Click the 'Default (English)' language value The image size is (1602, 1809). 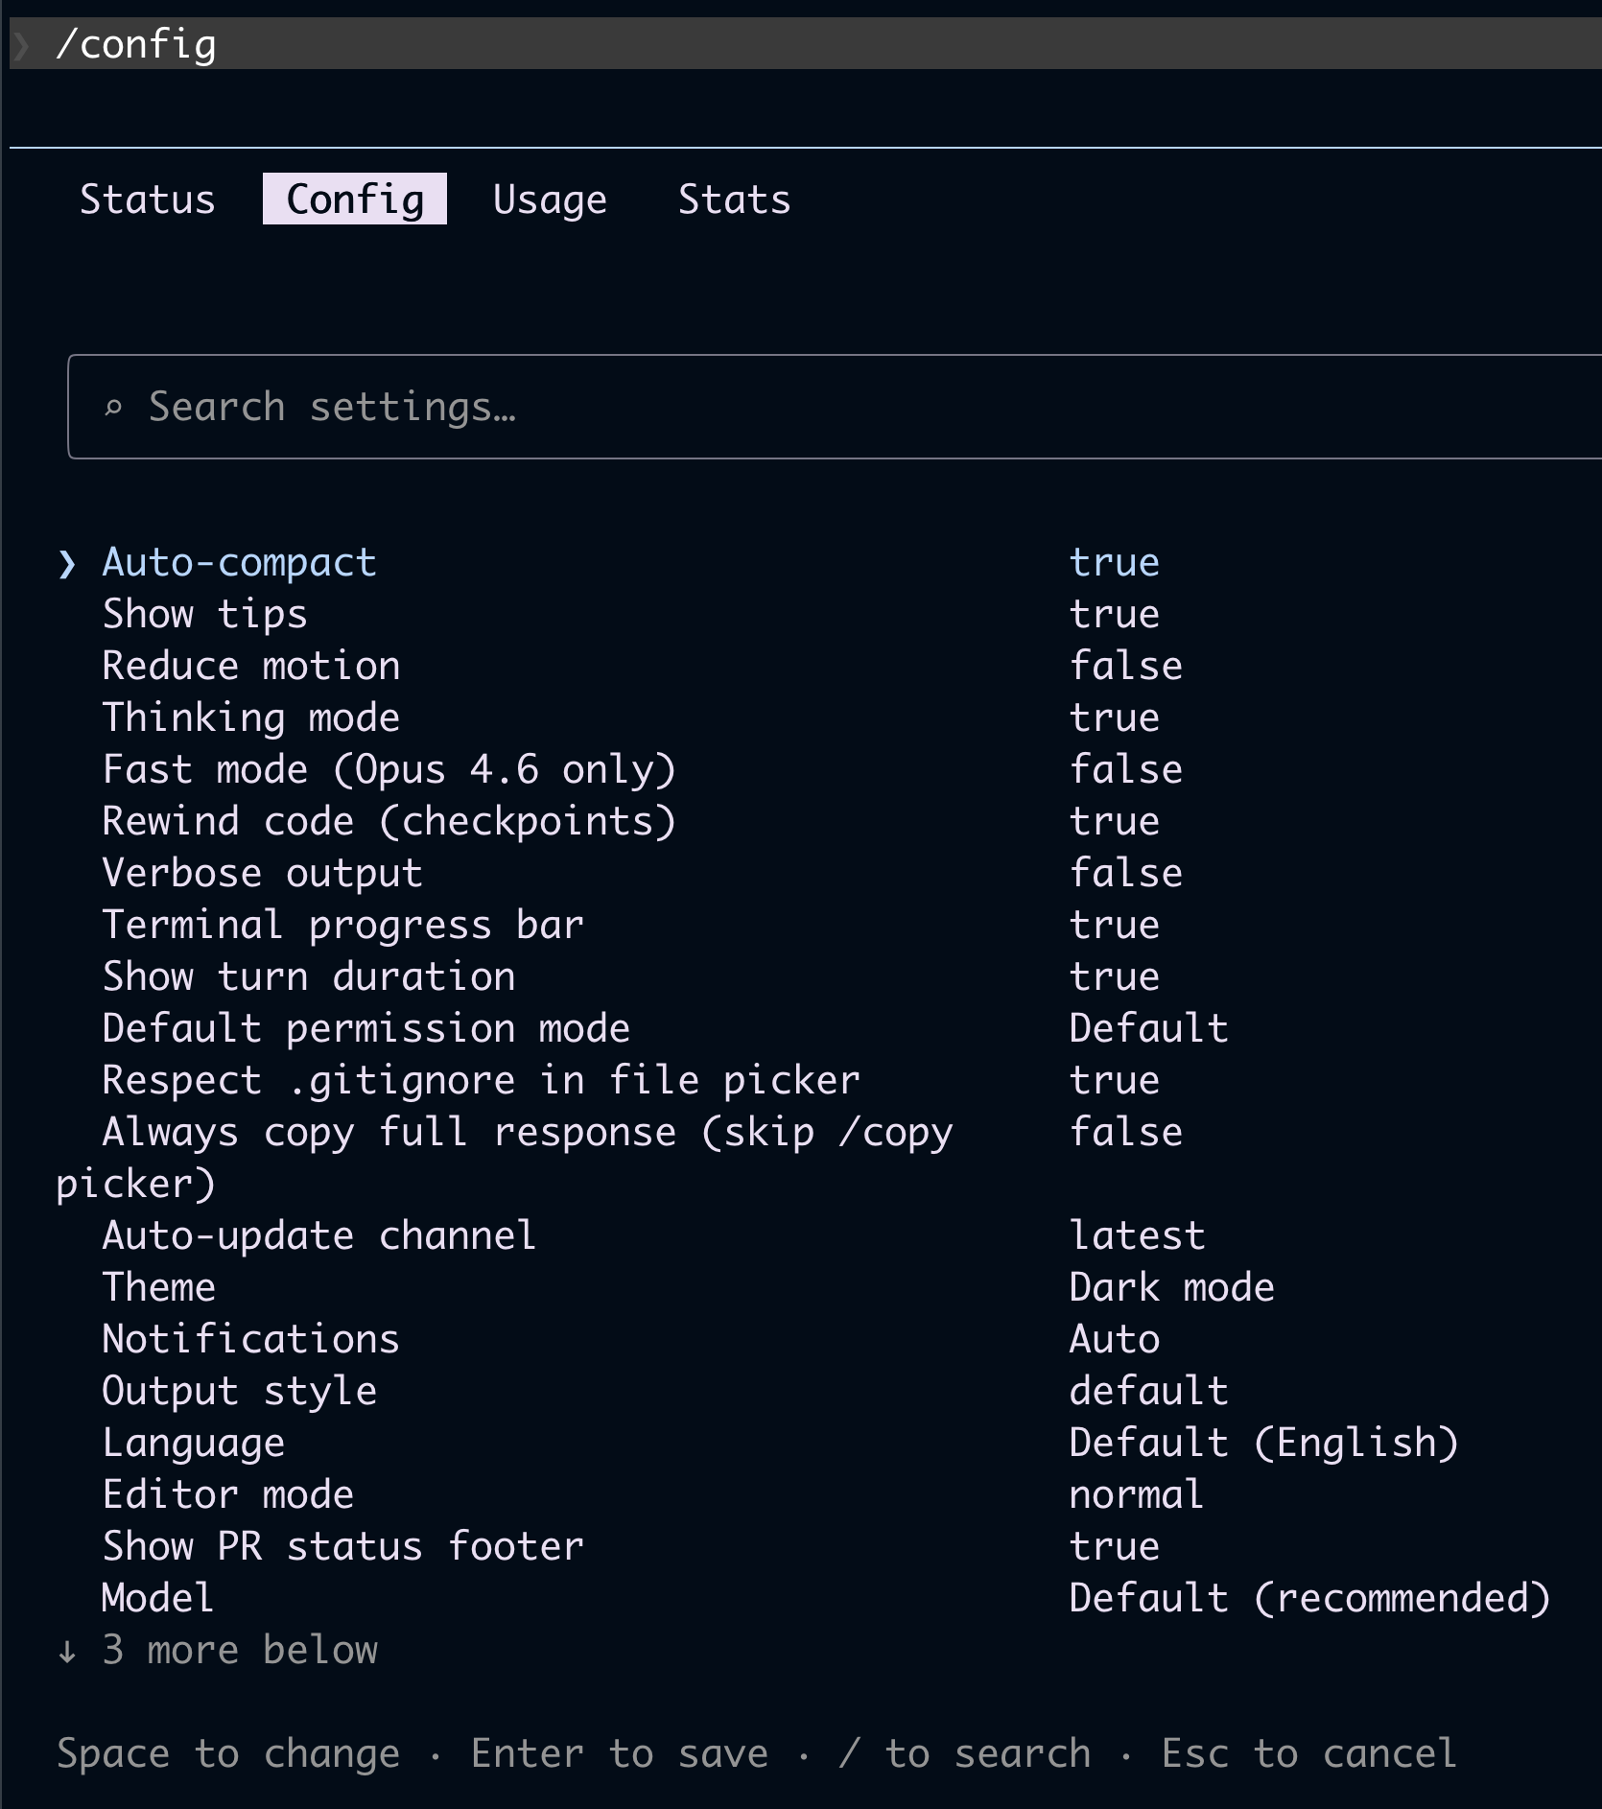[1264, 1443]
